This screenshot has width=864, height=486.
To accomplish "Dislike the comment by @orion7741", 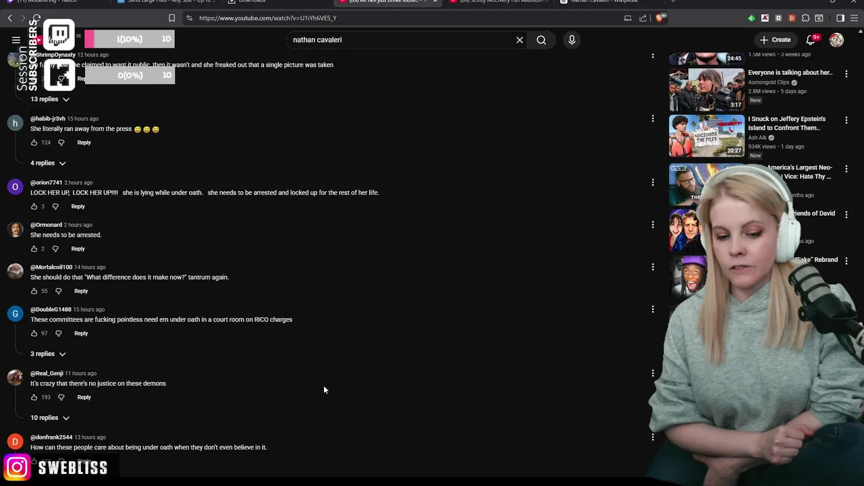I will (x=55, y=207).
